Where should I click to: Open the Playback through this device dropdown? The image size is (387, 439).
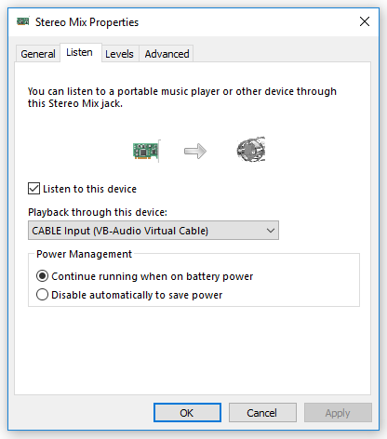click(153, 231)
